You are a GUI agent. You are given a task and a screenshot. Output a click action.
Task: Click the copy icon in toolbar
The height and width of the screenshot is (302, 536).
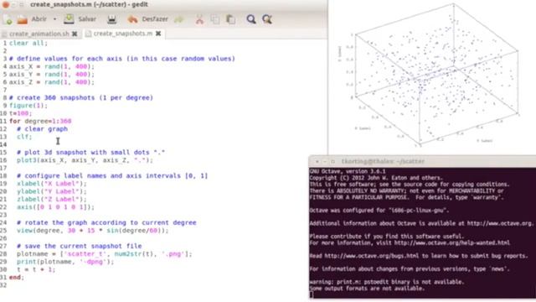click(215, 19)
